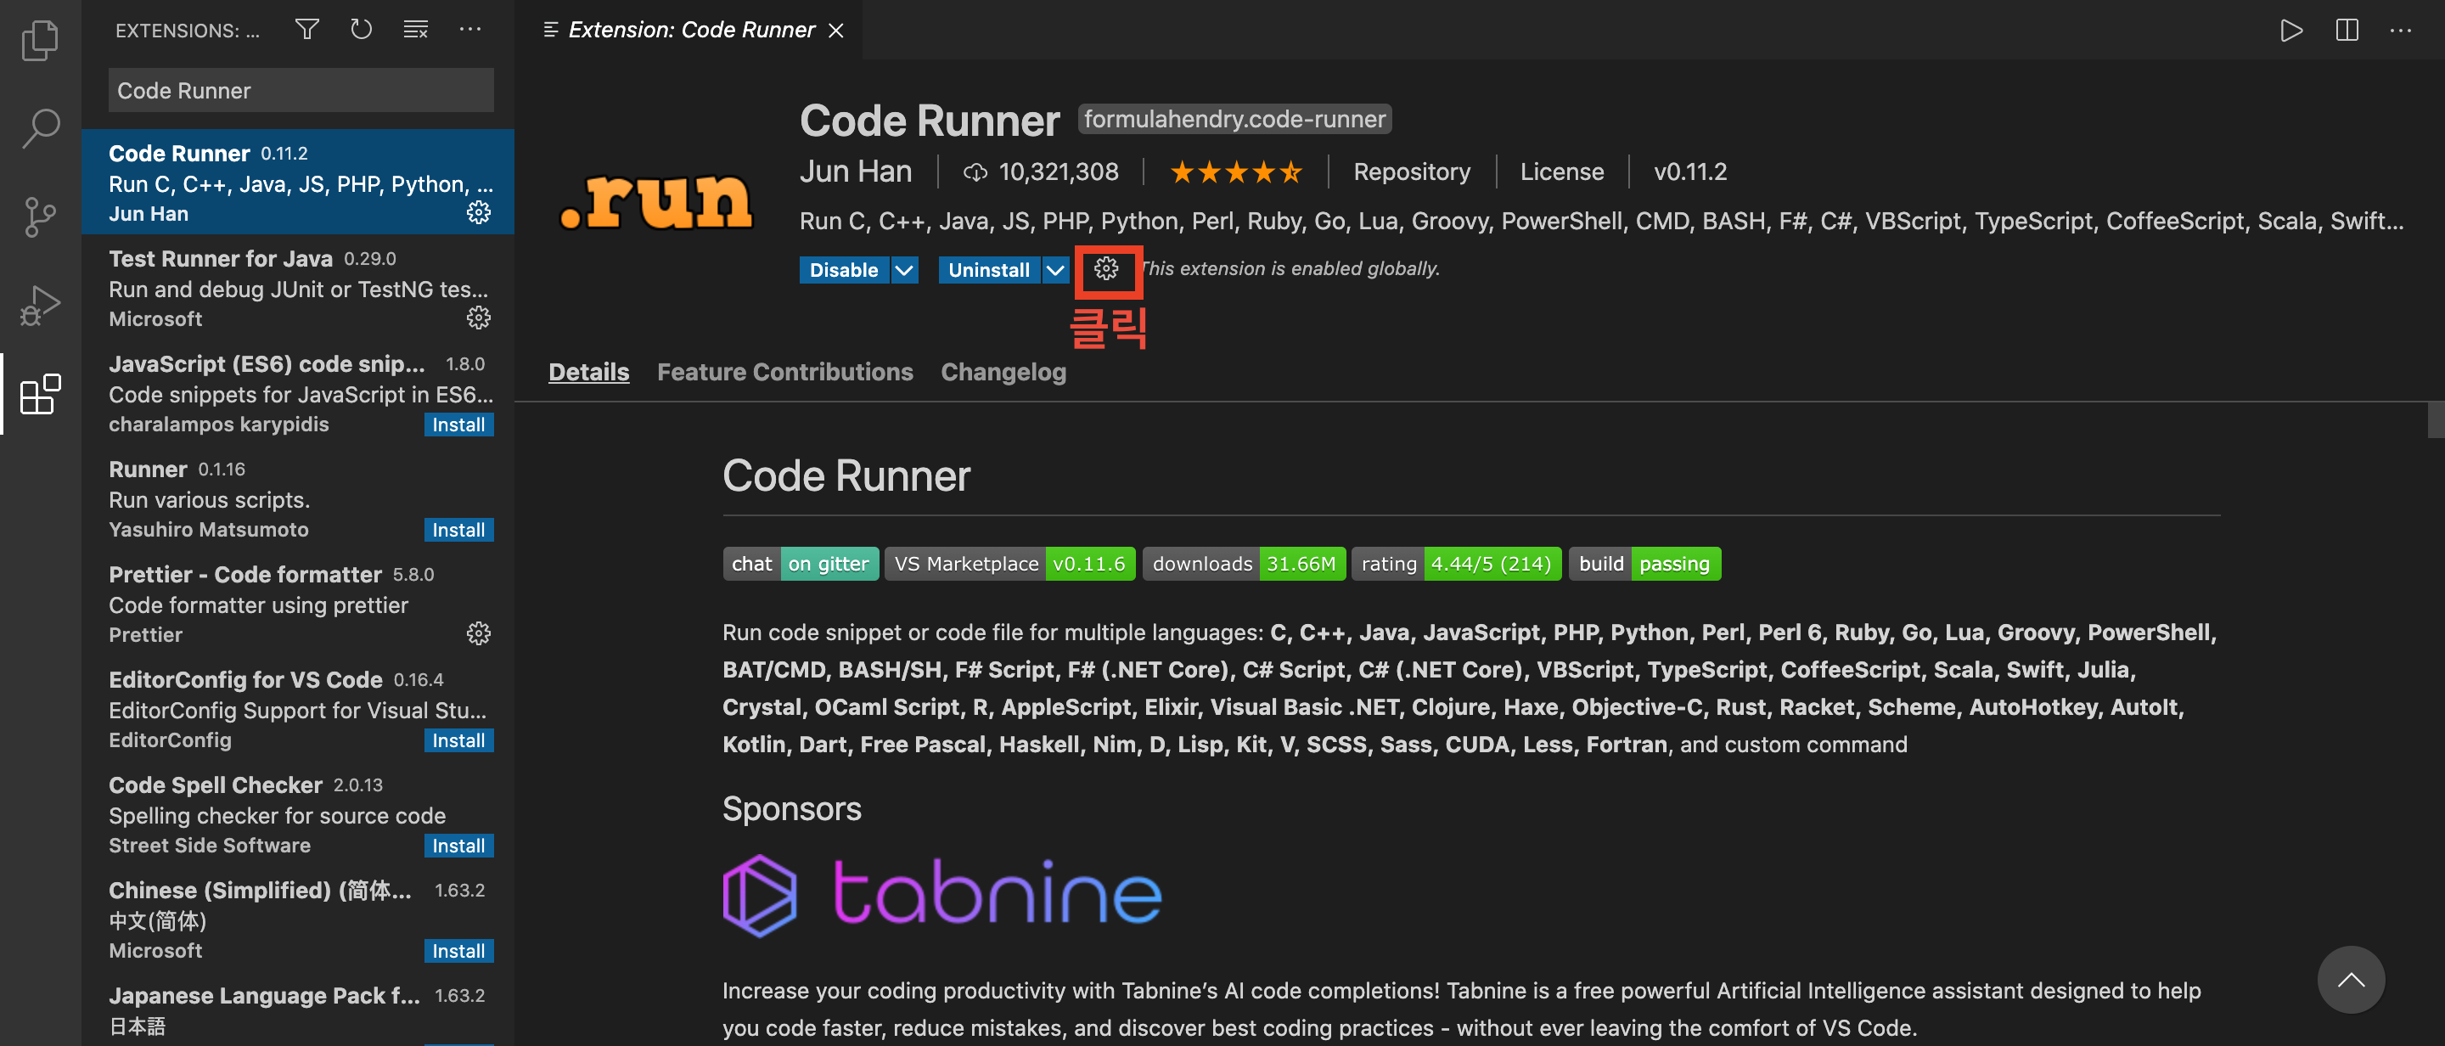Switch to the Changelog tab
Screen dimensions: 2445x1046
pyautogui.click(x=1003, y=372)
